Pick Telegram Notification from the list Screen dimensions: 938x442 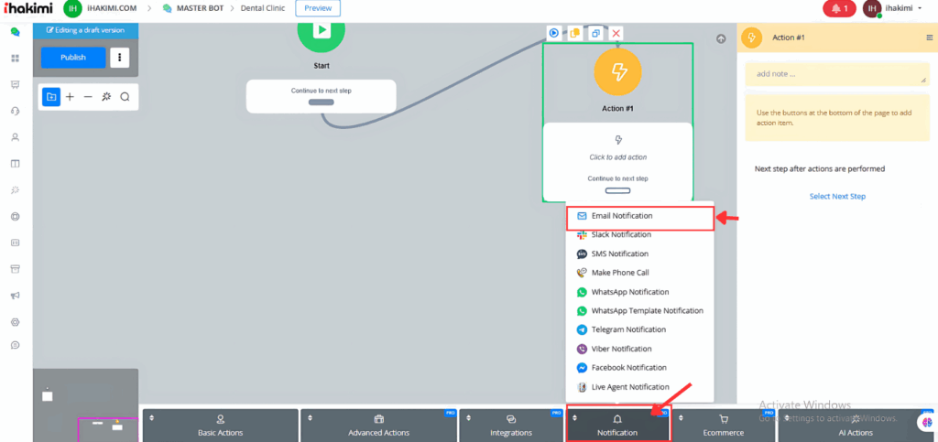click(627, 329)
